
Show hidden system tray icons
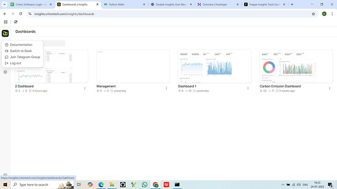click(x=283, y=185)
